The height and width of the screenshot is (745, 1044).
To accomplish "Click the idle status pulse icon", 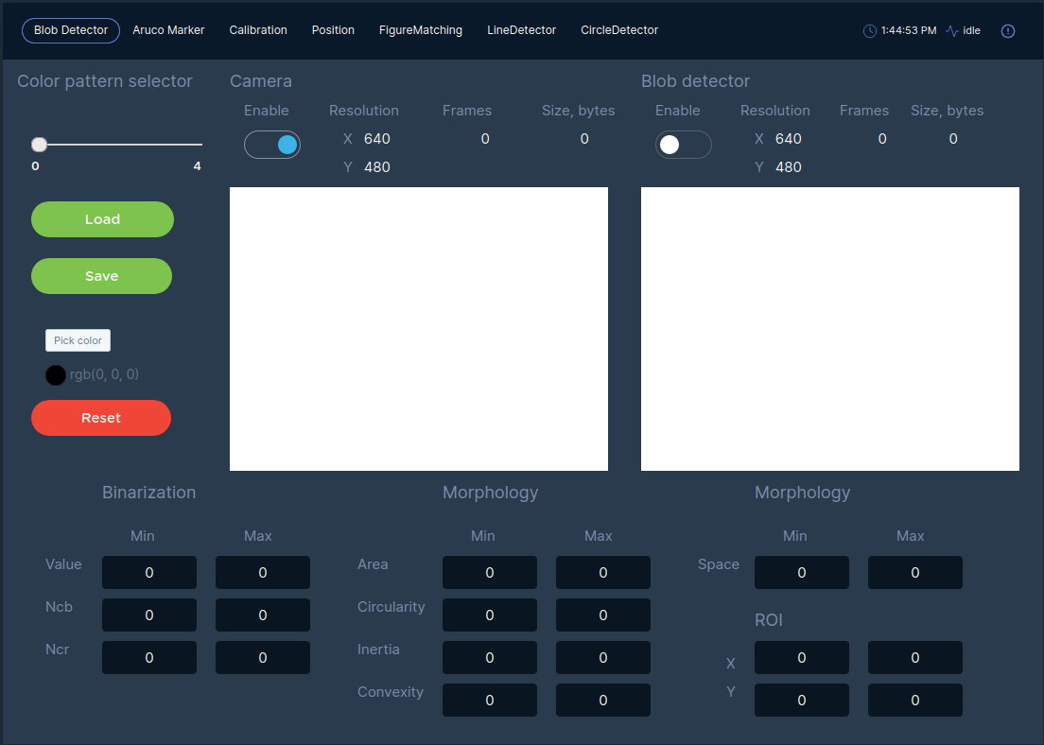I will point(952,31).
